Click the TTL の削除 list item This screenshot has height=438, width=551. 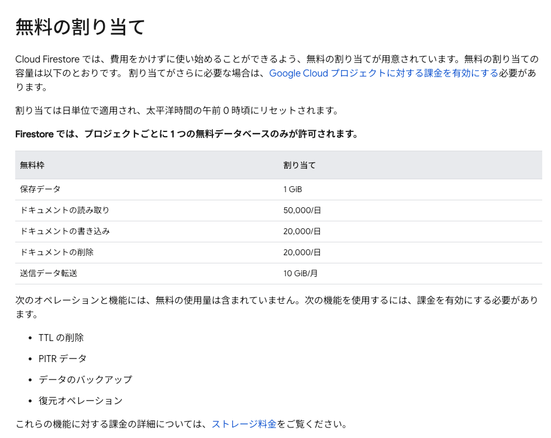pyautogui.click(x=61, y=338)
